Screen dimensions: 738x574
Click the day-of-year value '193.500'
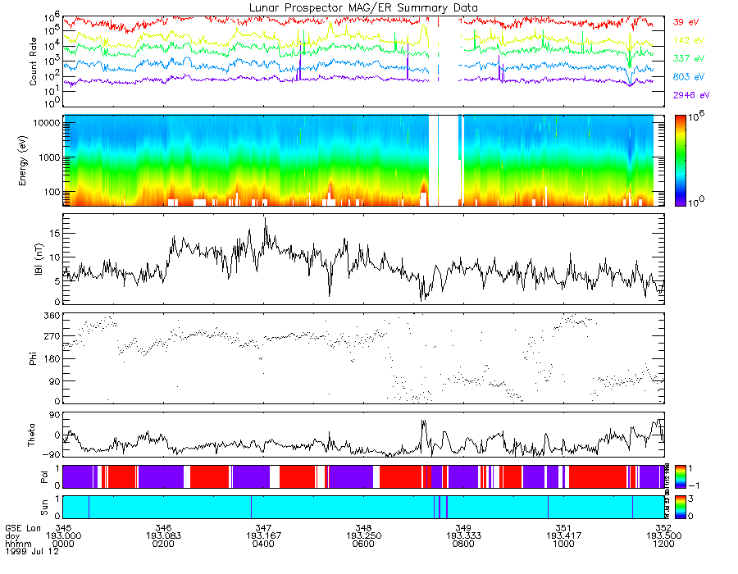point(663,536)
